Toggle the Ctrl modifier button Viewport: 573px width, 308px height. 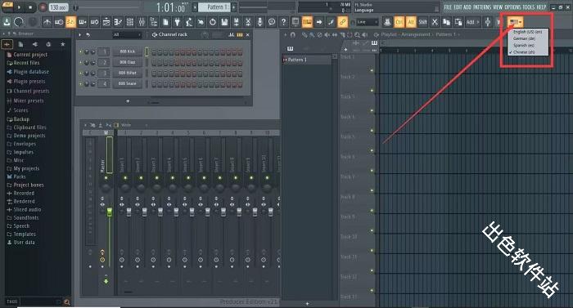399,22
